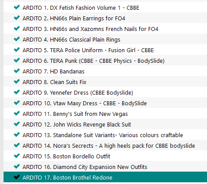Toggle ARDITO 13. Standalone Suit Variants checkmark
The image size is (207, 184).
[17, 134]
